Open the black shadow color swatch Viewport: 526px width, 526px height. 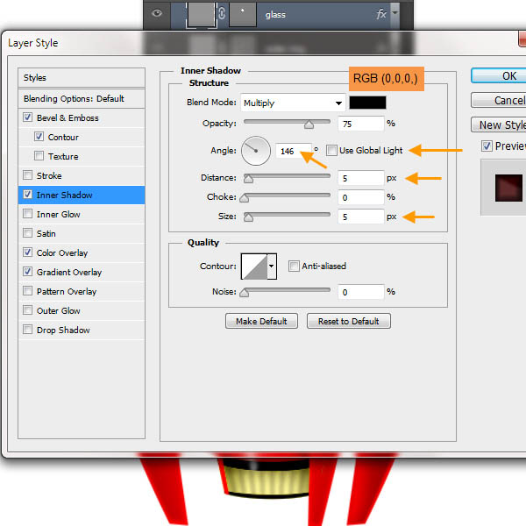pyautogui.click(x=367, y=103)
